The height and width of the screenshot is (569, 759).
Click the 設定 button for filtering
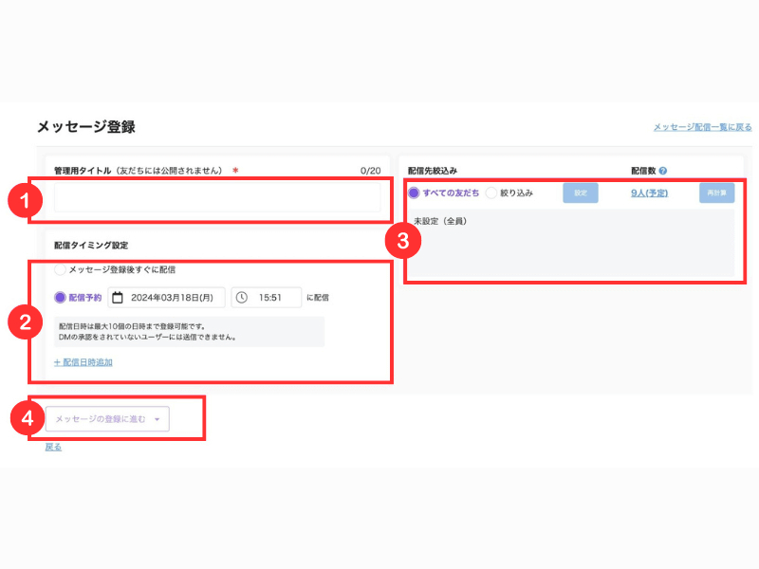tap(581, 193)
